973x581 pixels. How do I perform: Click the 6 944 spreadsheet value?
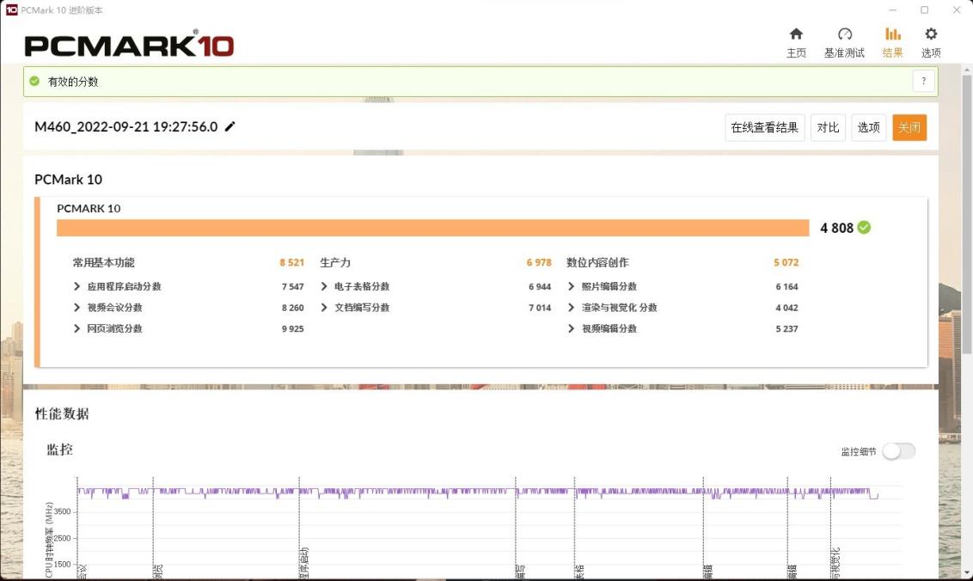539,287
